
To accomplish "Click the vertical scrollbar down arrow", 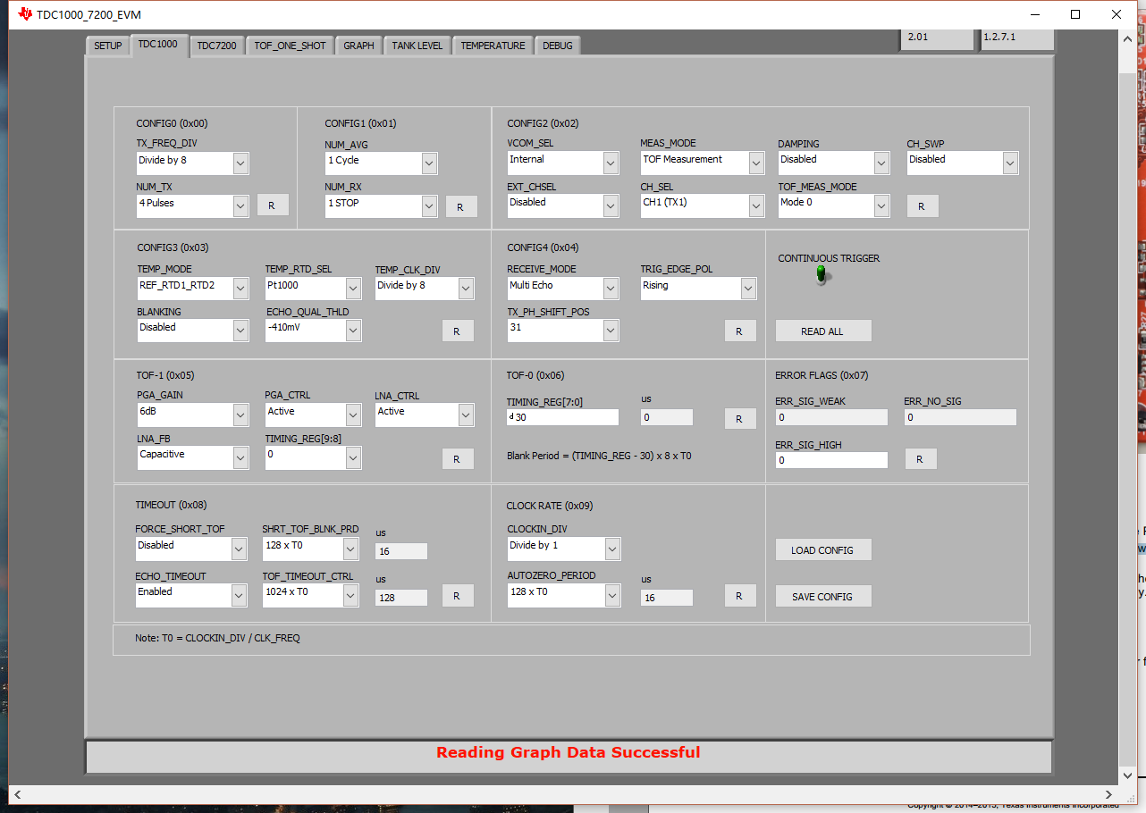I will 1128,777.
